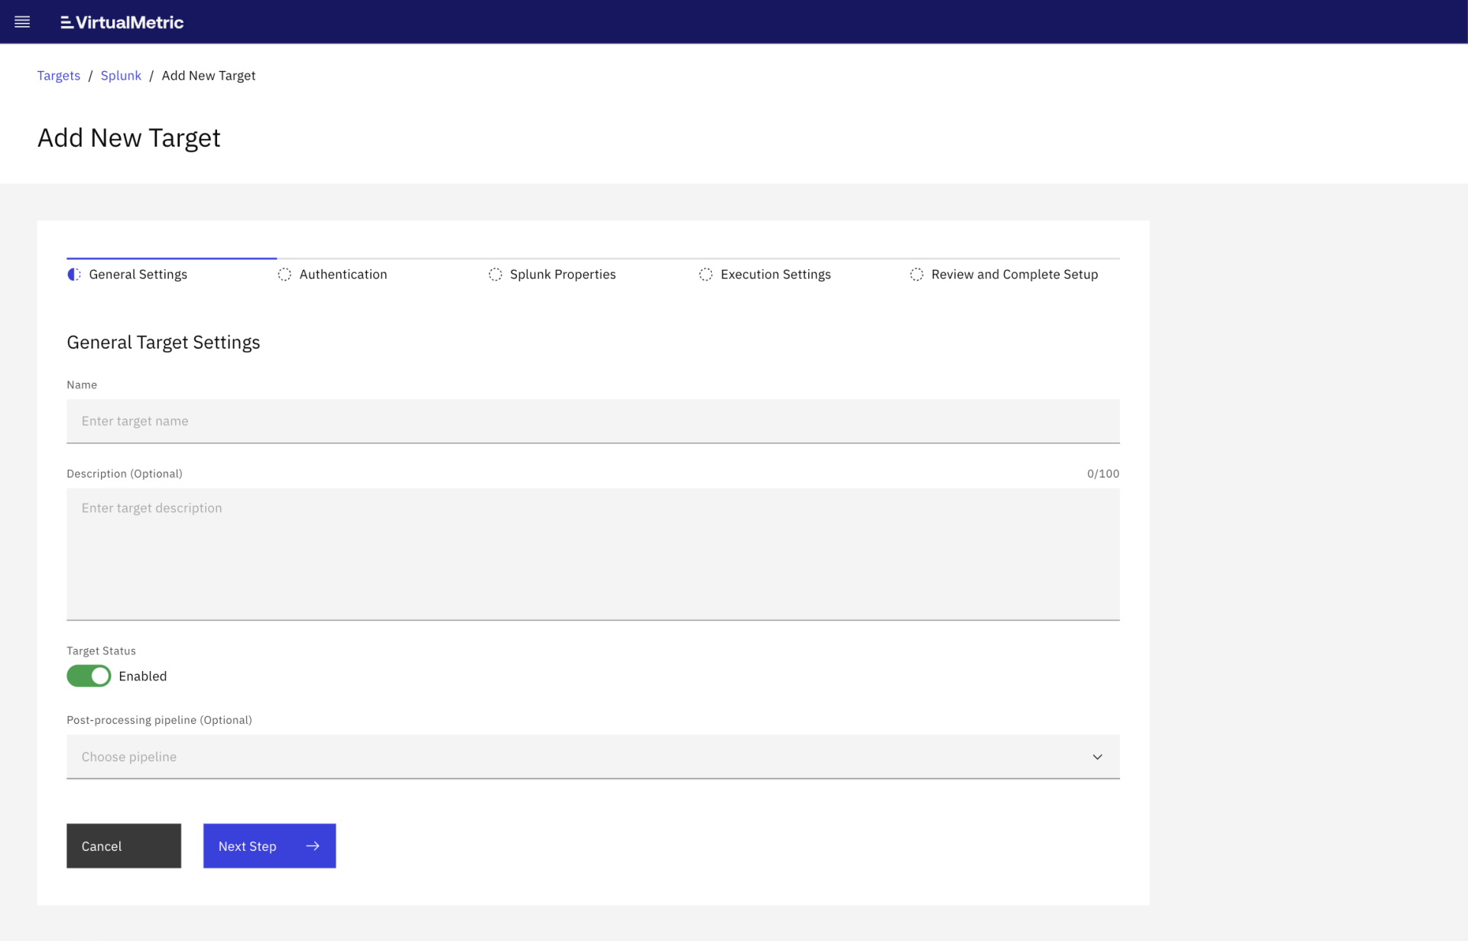Focus the target Name input field
1468x941 pixels.
coord(593,421)
